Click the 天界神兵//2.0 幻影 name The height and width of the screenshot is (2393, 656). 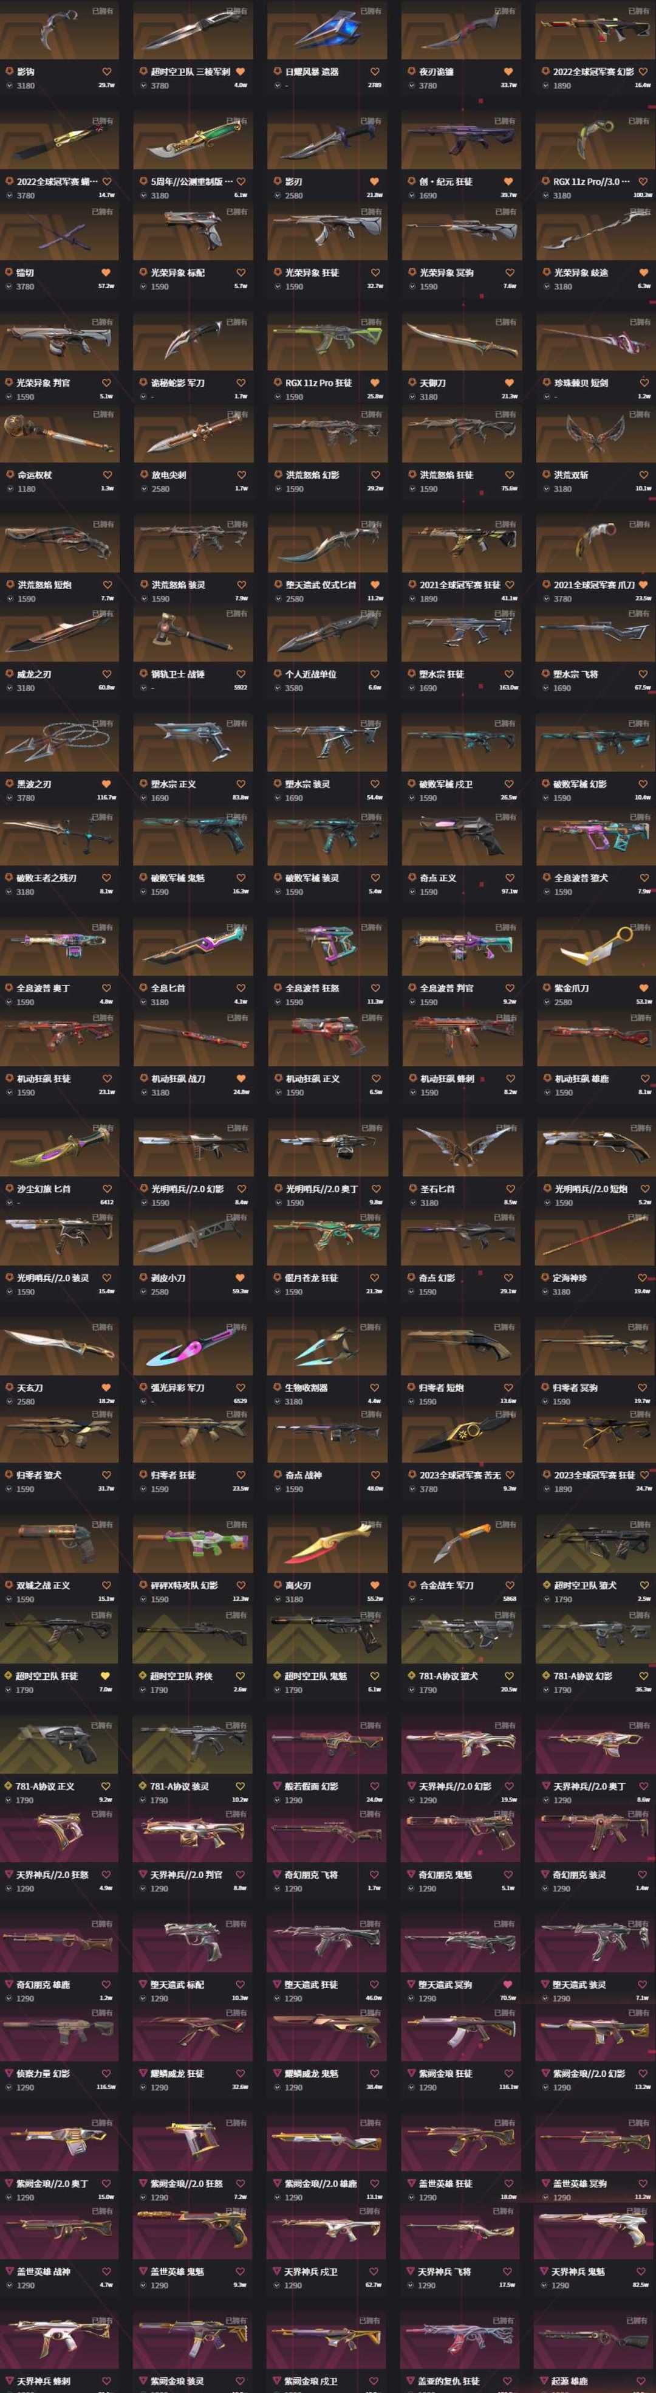455,1786
